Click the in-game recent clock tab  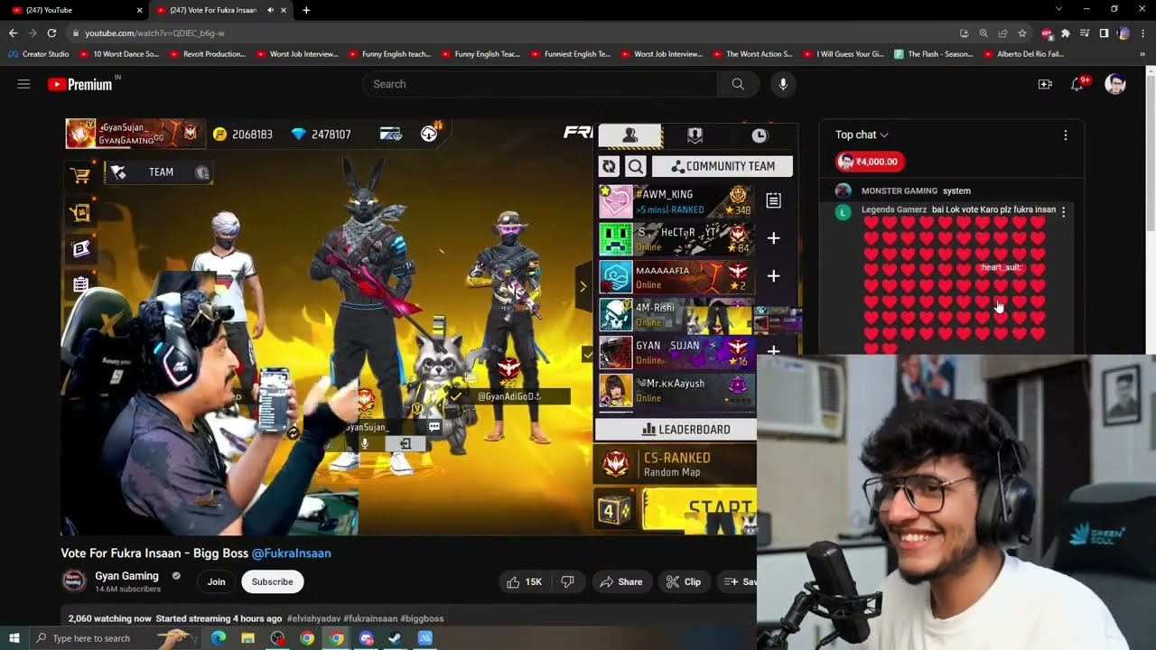pyautogui.click(x=760, y=135)
